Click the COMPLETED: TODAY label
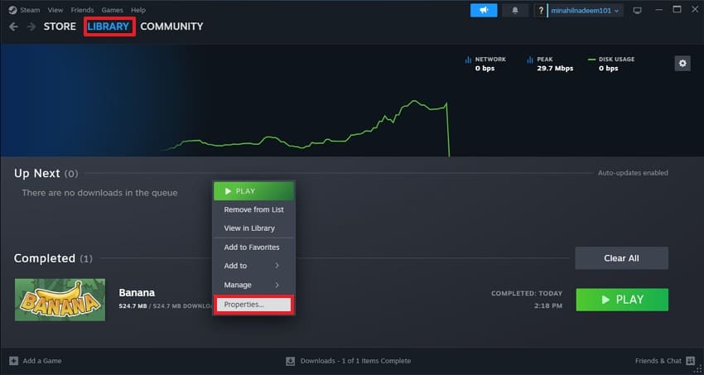 527,293
